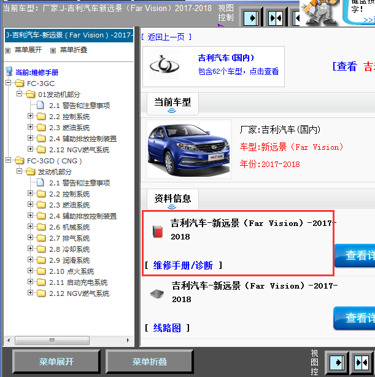This screenshot has height=377, width=375.
Task: Open the 当前车型 tab
Action: point(172,104)
